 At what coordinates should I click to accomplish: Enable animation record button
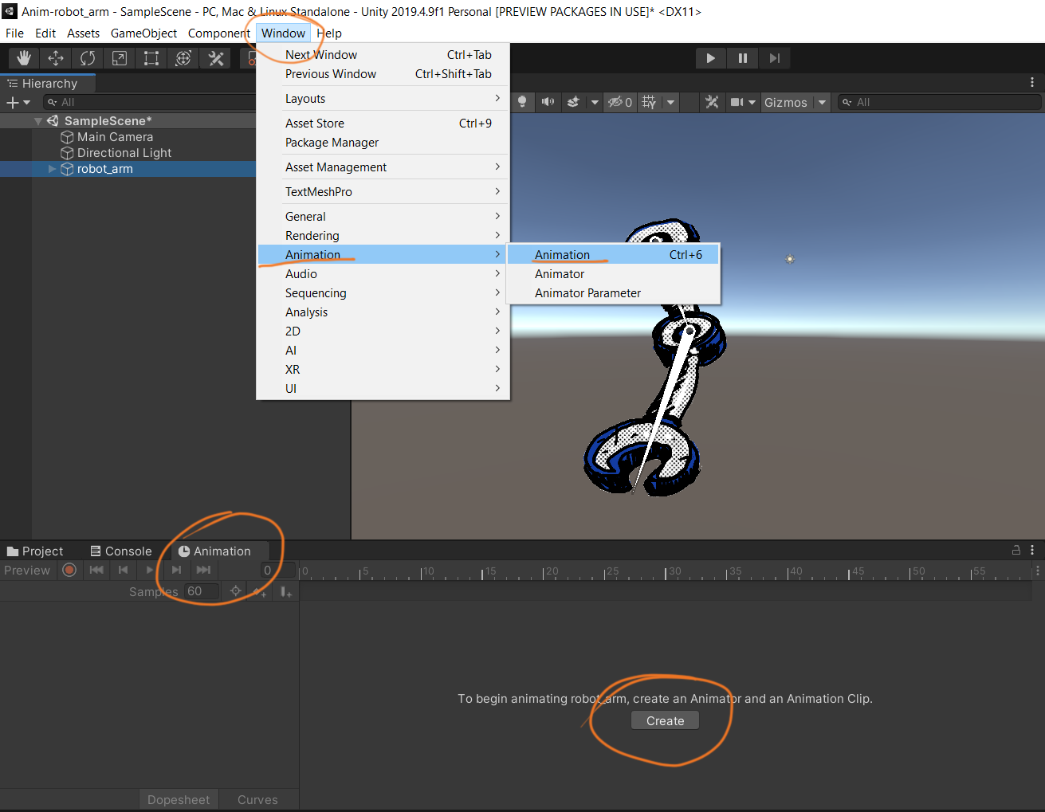tap(69, 570)
